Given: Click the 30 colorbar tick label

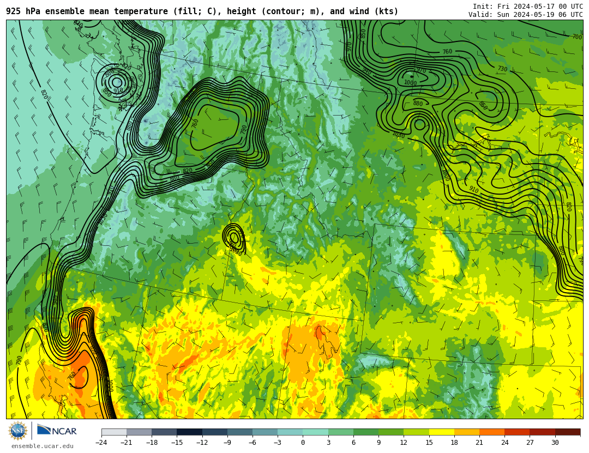Looking at the screenshot, I should tap(555, 443).
